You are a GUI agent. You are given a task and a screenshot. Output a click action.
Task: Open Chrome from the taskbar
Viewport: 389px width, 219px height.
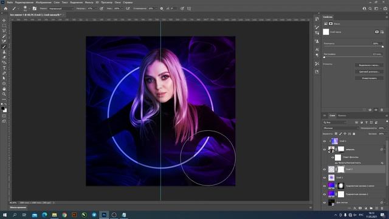click(x=64, y=215)
